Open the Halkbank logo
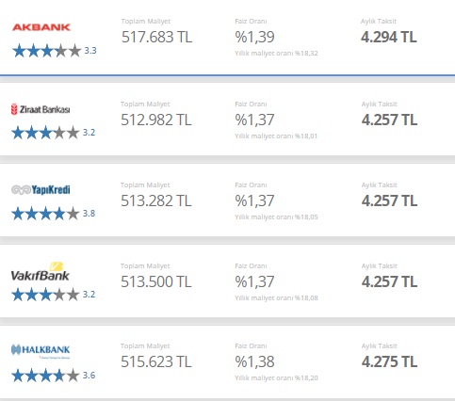Viewport: 455px width, 401px height. pyautogui.click(x=41, y=350)
